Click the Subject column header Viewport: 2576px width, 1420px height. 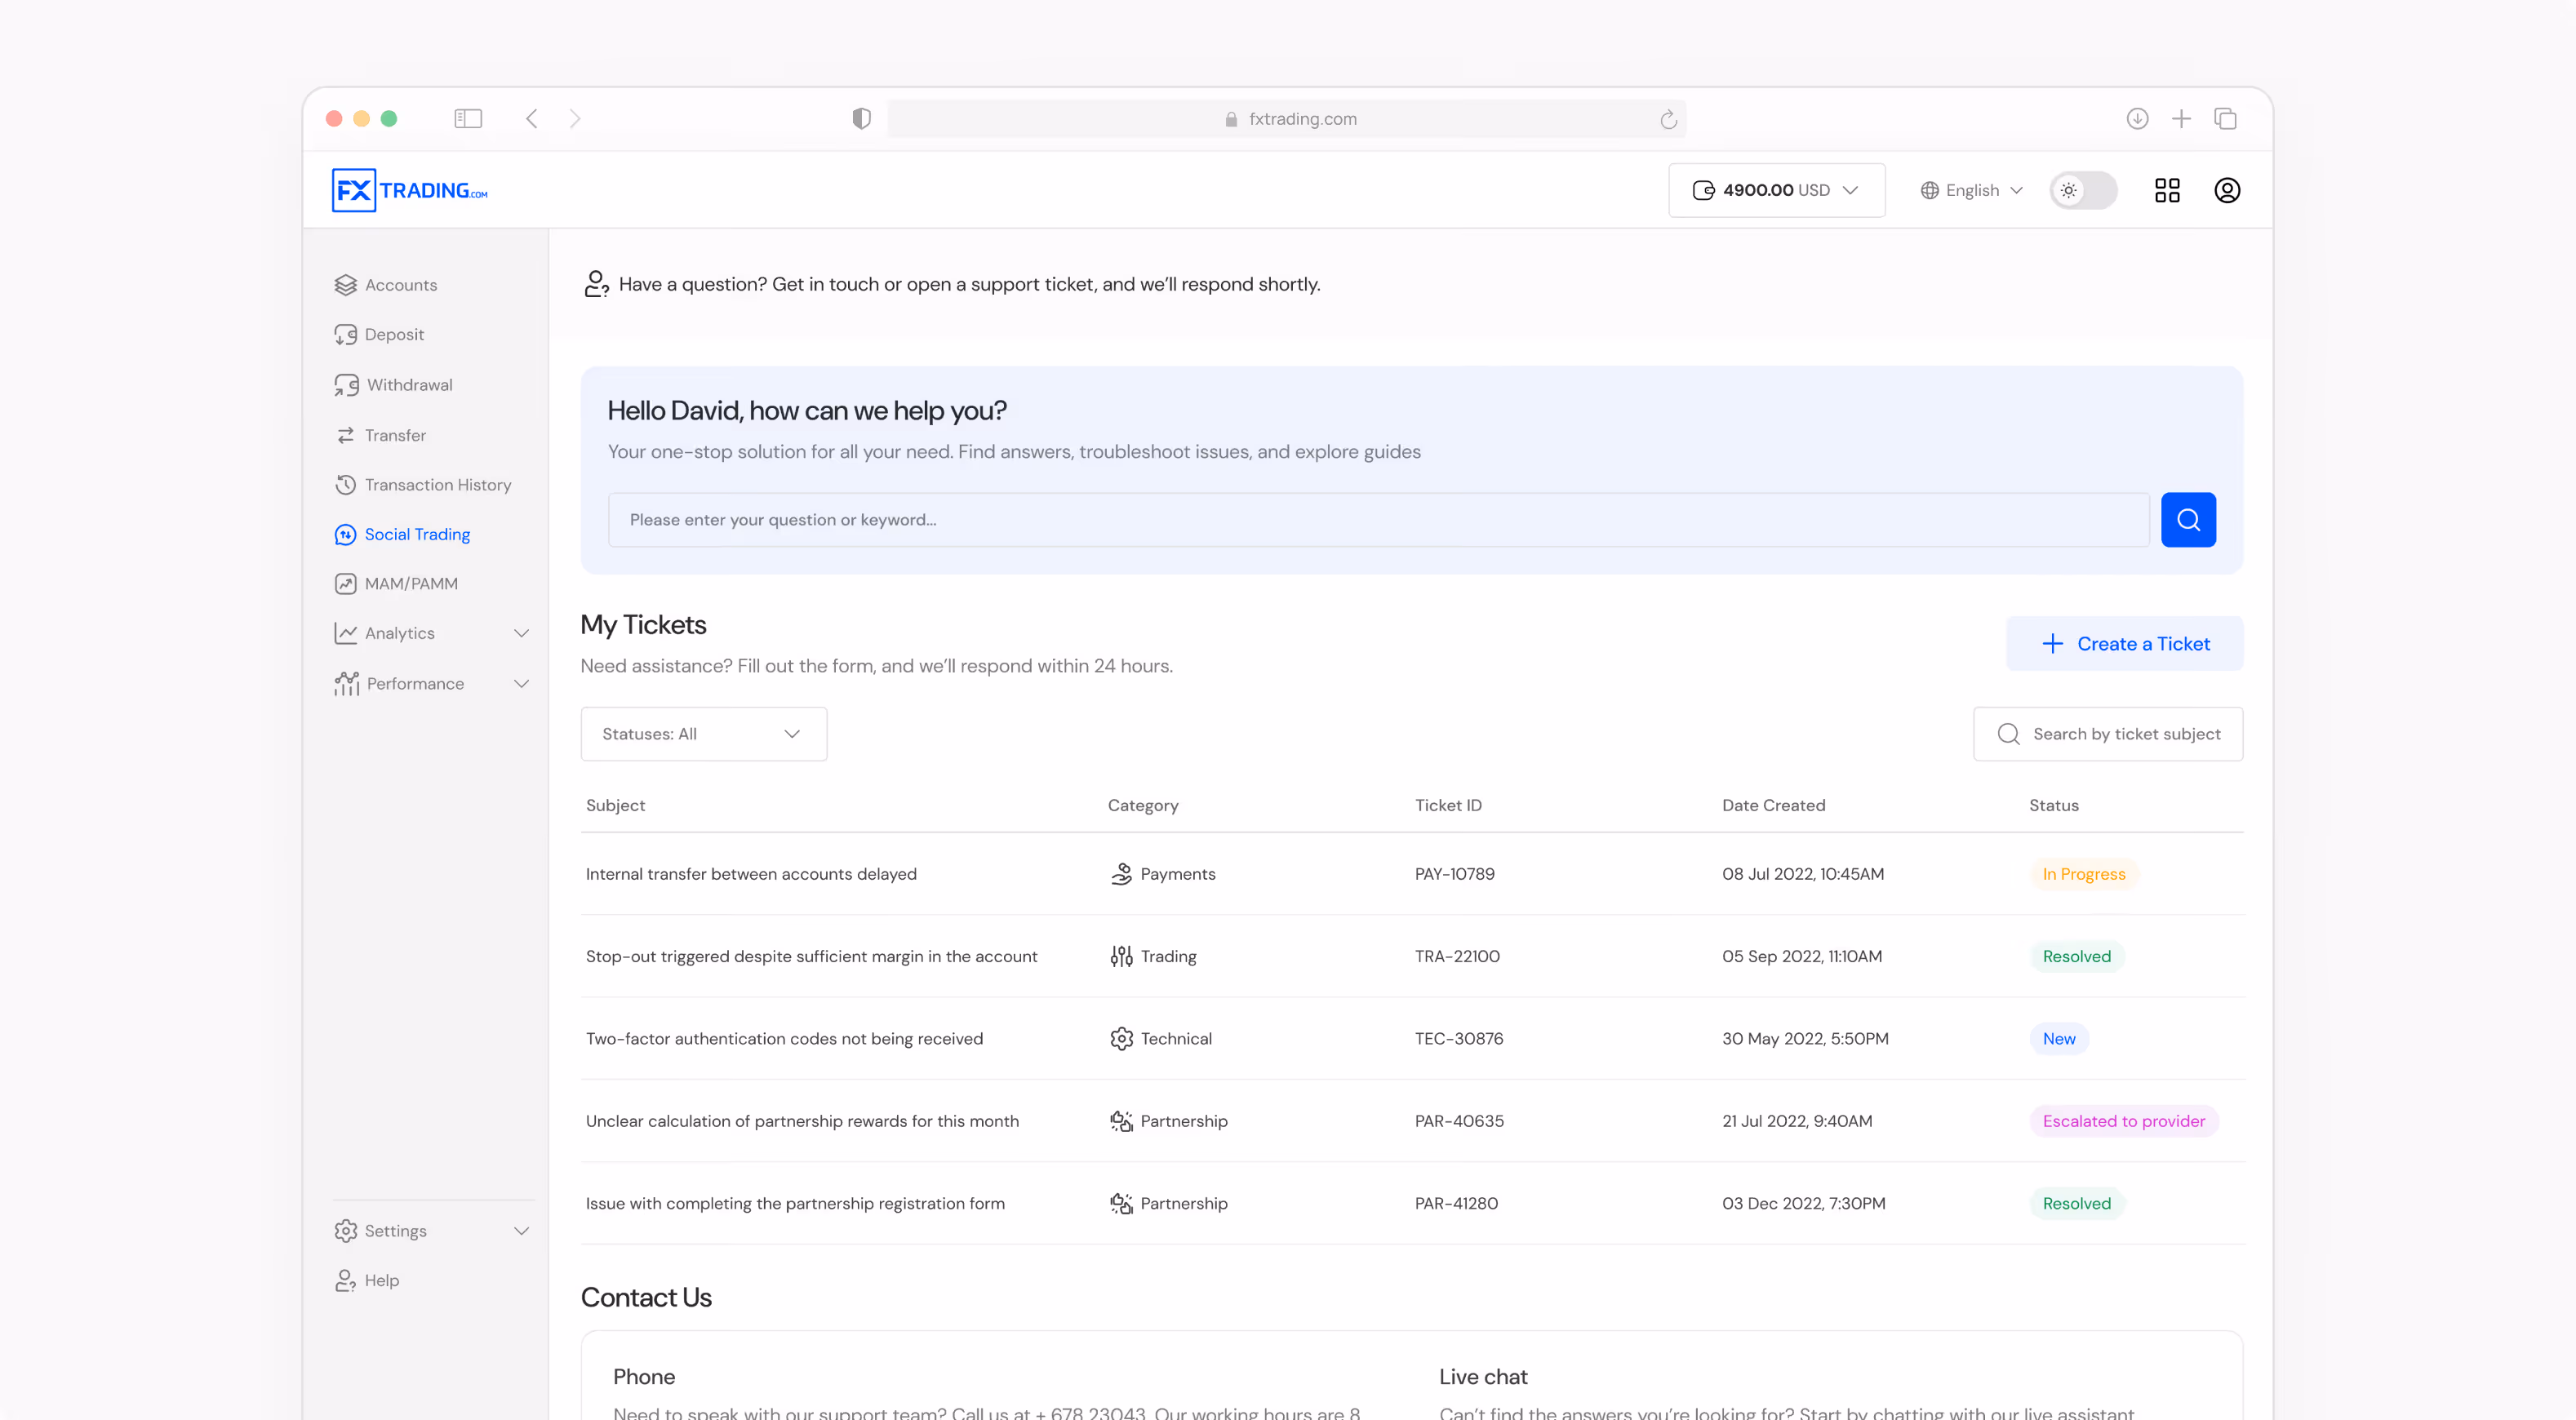pyautogui.click(x=615, y=805)
